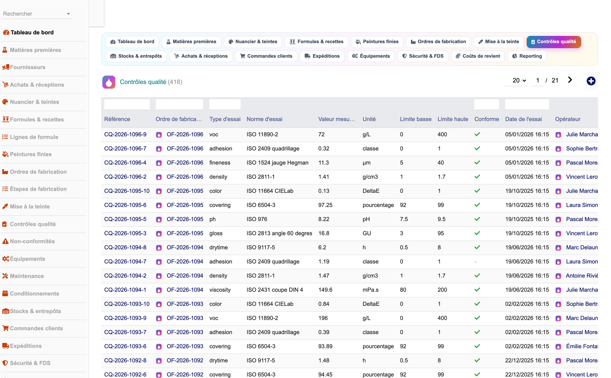Open the Stocks & entrepôts top tab

click(136, 56)
